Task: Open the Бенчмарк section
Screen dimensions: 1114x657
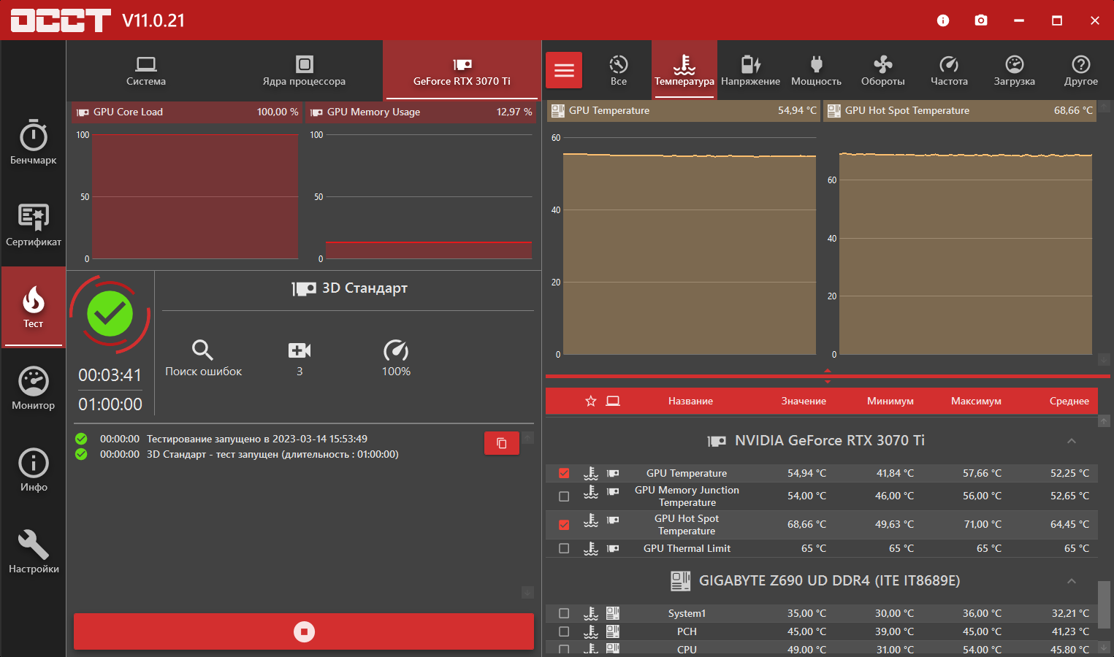Action: (34, 142)
